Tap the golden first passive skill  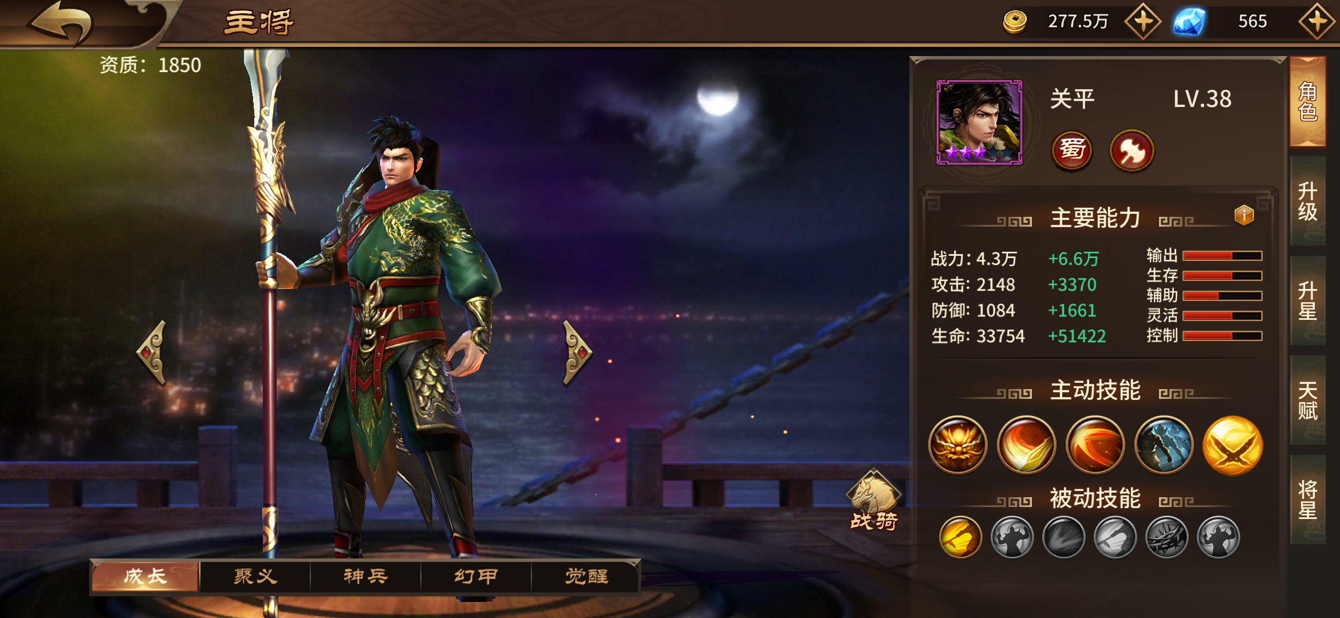tap(960, 537)
